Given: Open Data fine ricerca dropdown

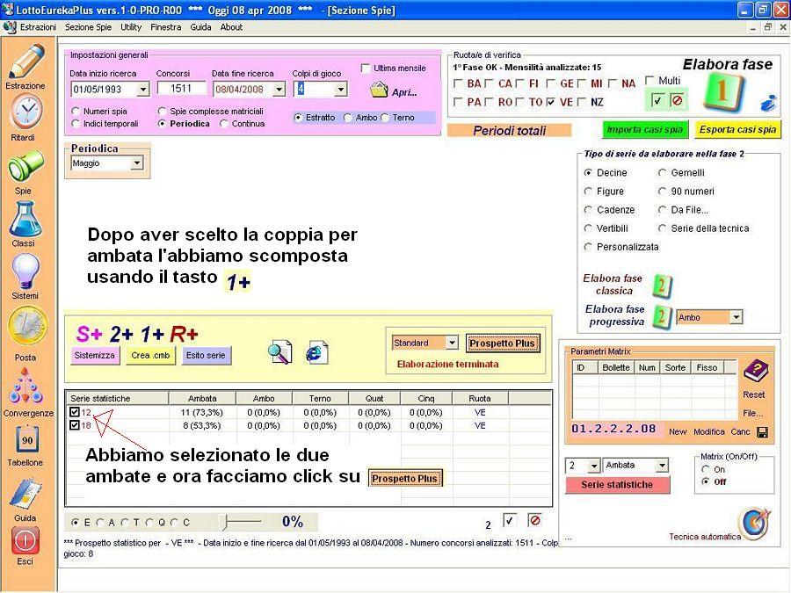Looking at the screenshot, I should tap(279, 90).
